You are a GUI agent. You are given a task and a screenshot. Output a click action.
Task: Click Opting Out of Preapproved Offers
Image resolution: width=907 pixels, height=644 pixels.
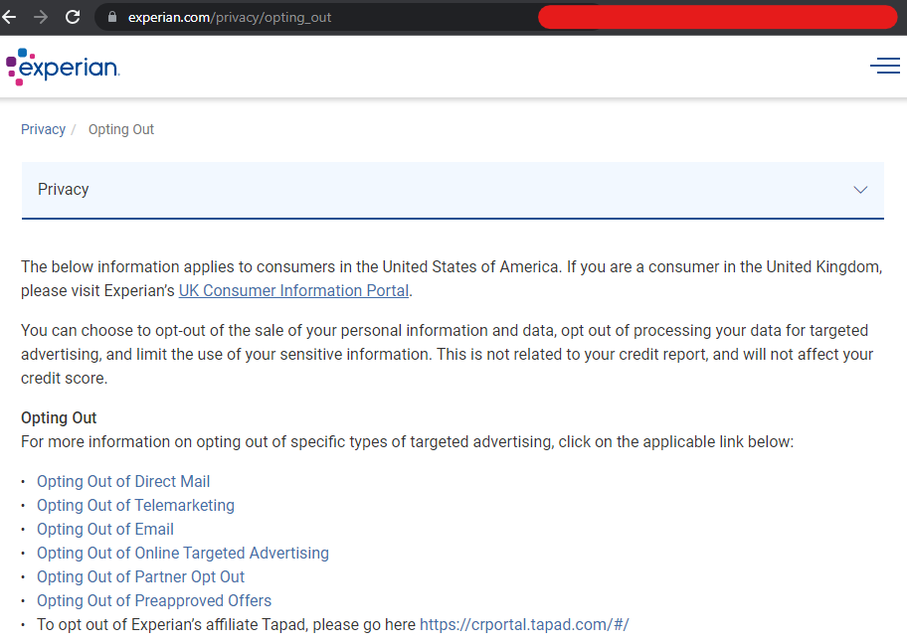click(x=154, y=601)
